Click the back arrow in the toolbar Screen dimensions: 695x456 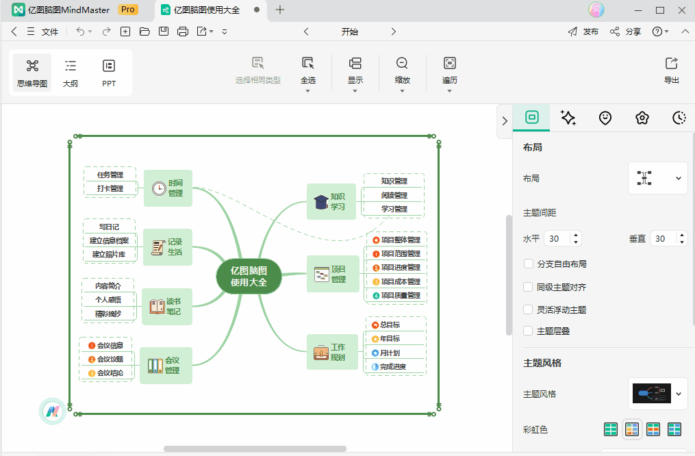(x=14, y=31)
